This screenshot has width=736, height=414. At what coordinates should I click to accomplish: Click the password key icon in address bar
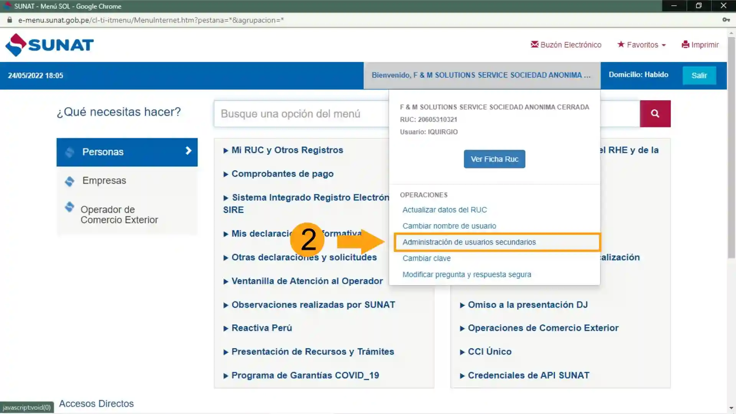[x=726, y=20]
